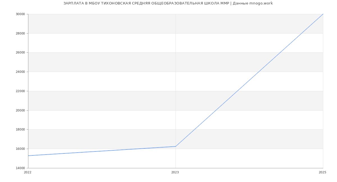
Task: Click the 14000 y-axis label
Action: 20,168
